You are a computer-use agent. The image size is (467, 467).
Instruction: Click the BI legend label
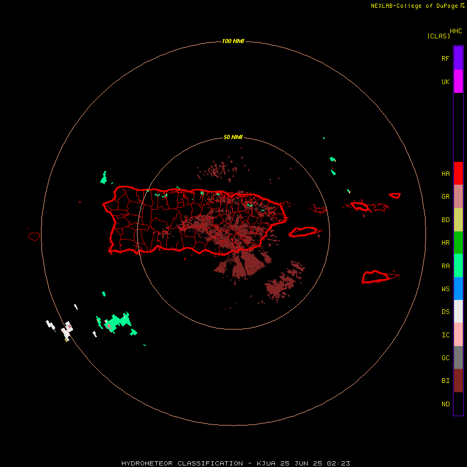(x=445, y=381)
